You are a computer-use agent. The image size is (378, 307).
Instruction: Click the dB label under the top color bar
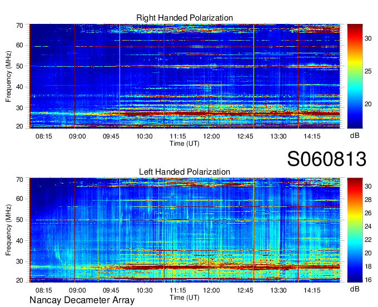tap(355, 136)
